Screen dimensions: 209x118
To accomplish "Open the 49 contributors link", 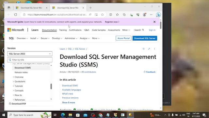I will [x=88, y=72].
